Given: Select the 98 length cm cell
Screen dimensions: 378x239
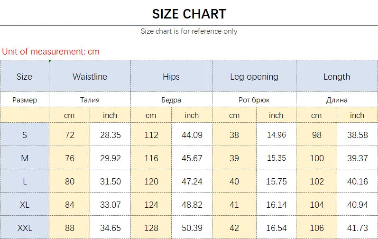Looking at the screenshot, I should 316,135.
